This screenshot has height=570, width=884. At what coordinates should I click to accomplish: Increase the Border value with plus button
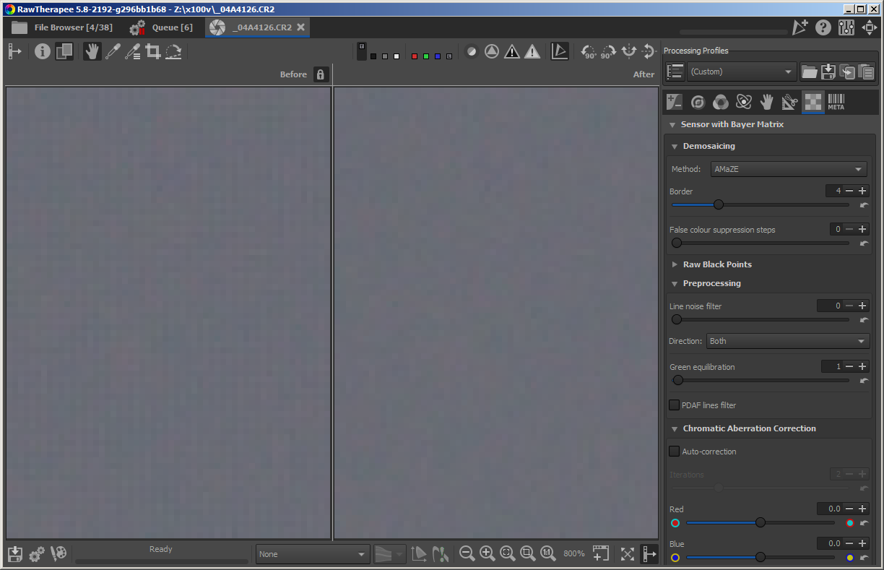pyautogui.click(x=862, y=191)
